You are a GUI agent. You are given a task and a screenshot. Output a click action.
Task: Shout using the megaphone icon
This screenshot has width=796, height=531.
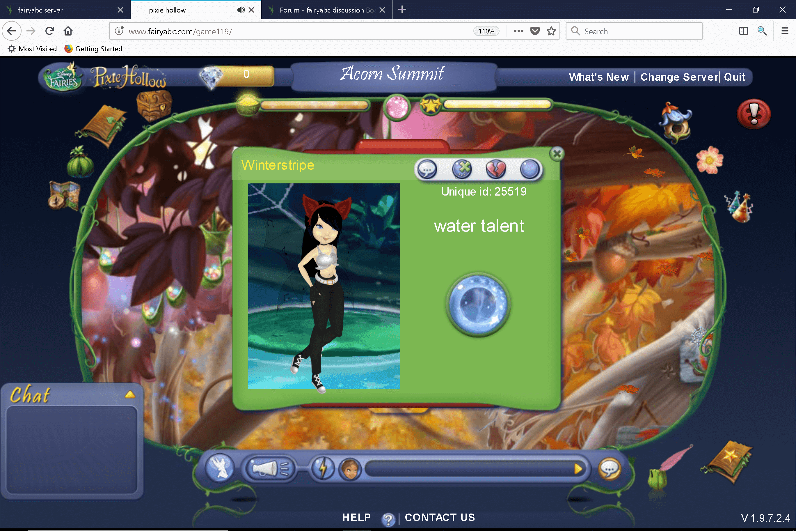coord(270,468)
